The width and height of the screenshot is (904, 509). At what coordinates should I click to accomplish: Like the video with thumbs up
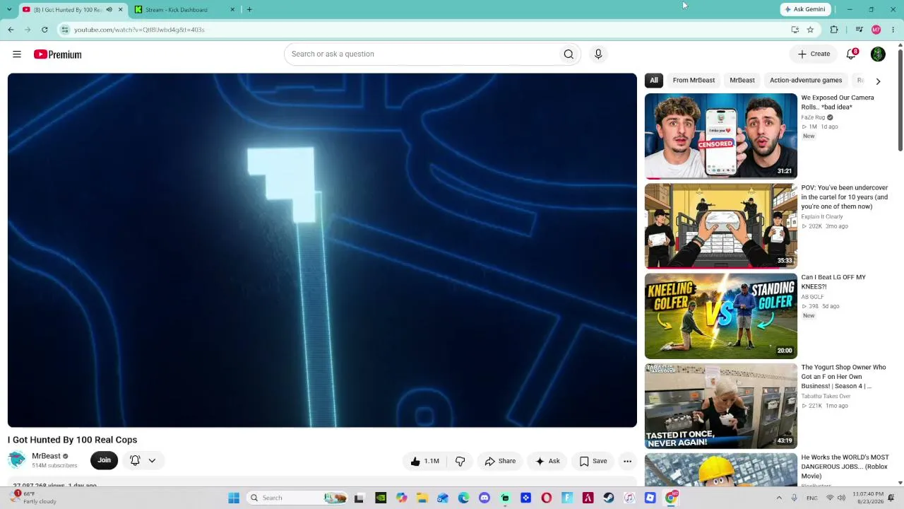tap(425, 461)
